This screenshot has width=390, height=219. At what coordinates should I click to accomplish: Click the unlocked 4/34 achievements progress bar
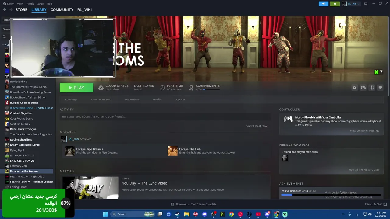tap(331, 195)
